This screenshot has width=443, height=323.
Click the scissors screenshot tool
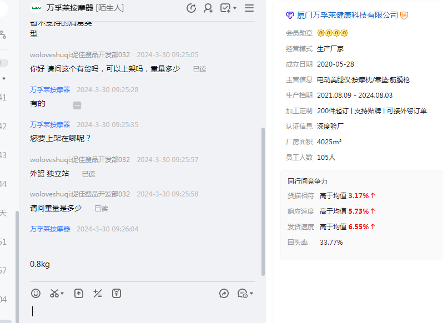[54, 293]
